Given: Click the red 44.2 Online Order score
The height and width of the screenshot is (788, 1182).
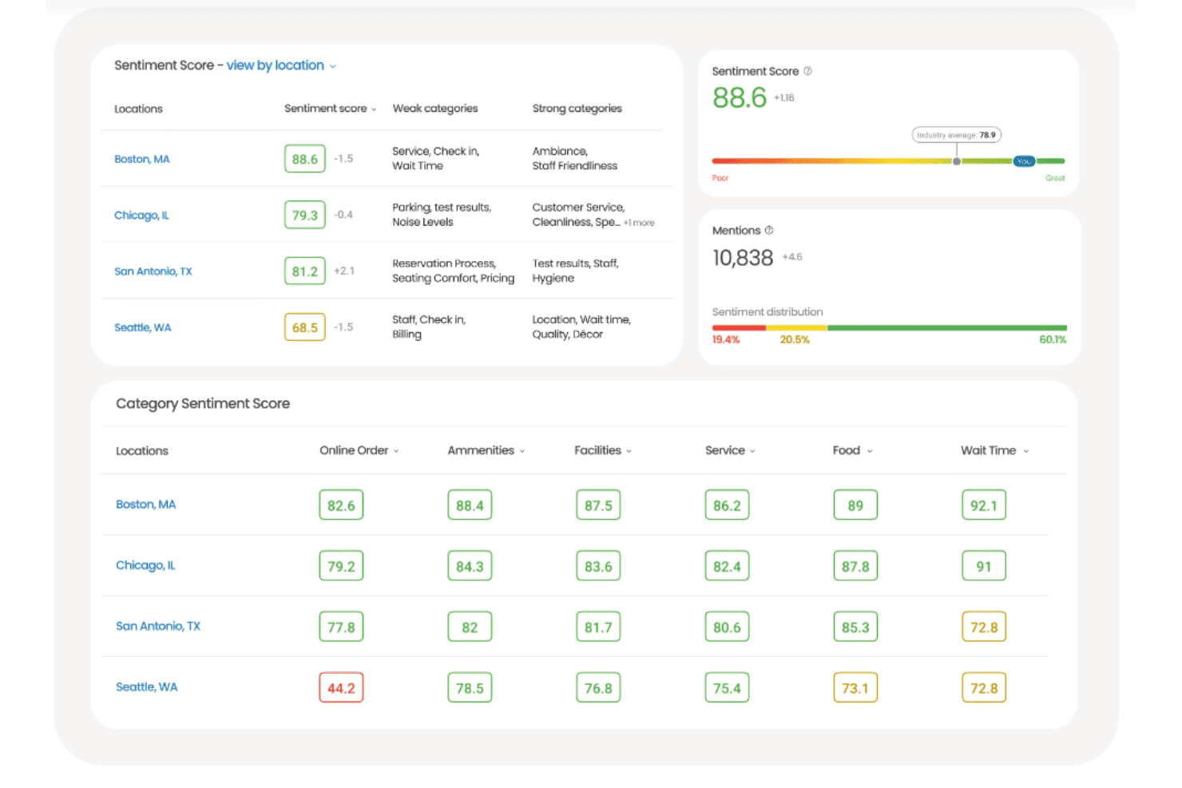Looking at the screenshot, I should [x=341, y=687].
